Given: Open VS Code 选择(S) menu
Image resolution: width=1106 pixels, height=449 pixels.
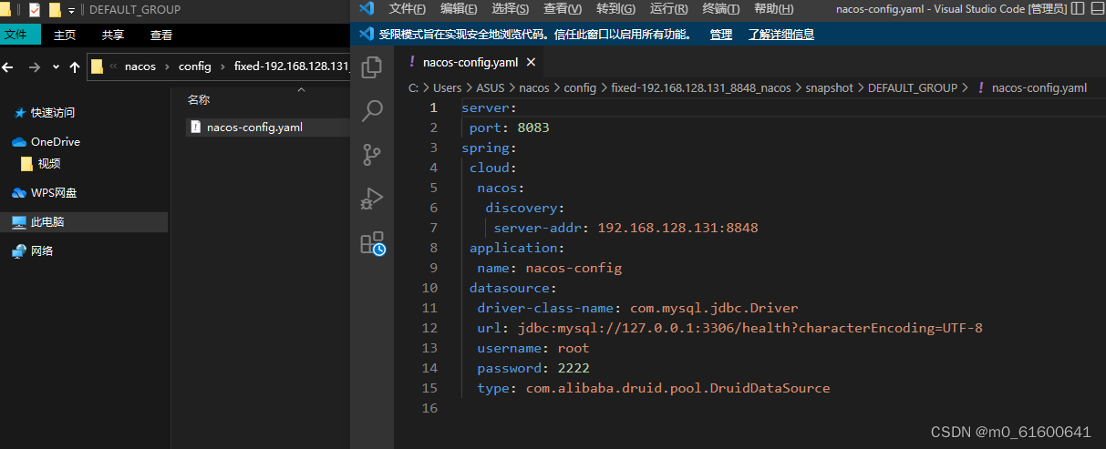Looking at the screenshot, I should tap(511, 9).
